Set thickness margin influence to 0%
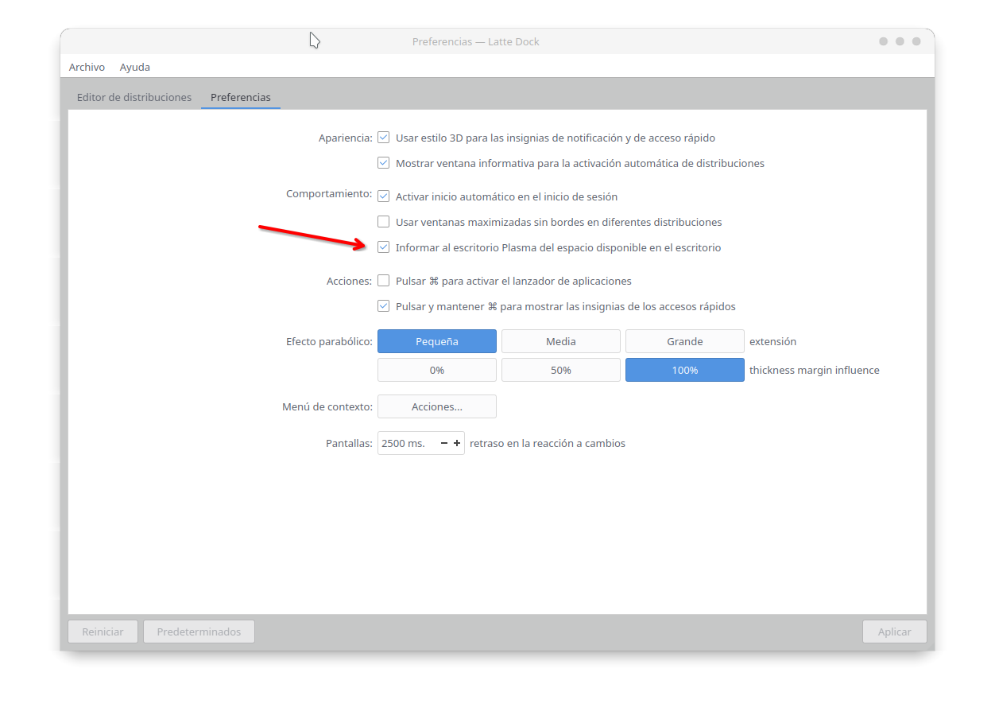The height and width of the screenshot is (719, 995). pos(437,370)
